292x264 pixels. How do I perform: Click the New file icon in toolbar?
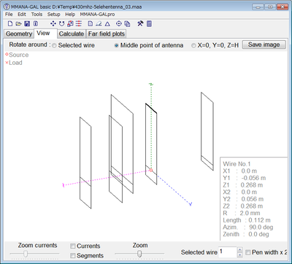click(10, 23)
